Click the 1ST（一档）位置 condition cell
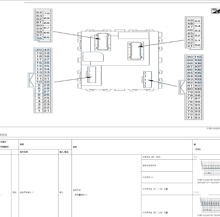The height and width of the screenshot is (217, 220). pyautogui.click(x=167, y=189)
